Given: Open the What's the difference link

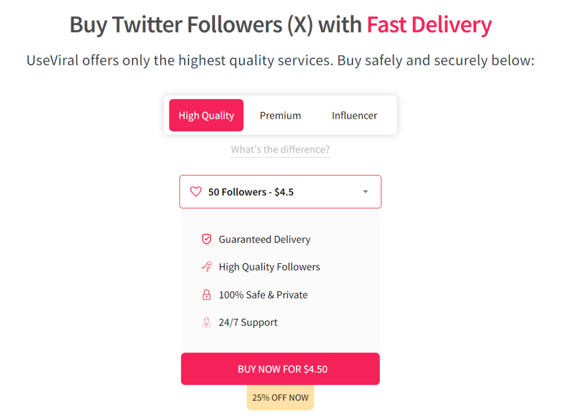Looking at the screenshot, I should 280,150.
